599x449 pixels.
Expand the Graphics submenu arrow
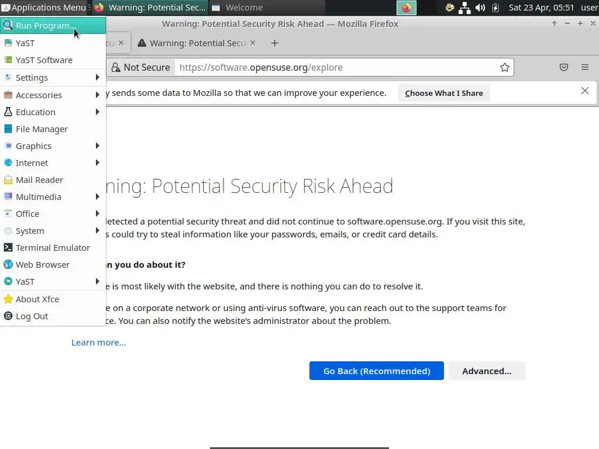(98, 146)
